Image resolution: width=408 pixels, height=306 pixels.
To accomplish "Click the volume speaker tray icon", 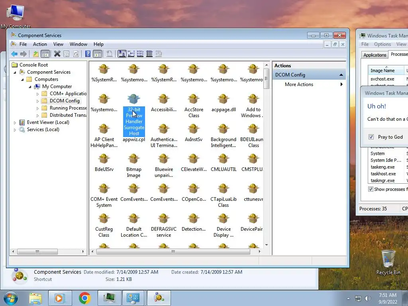I will [368, 298].
